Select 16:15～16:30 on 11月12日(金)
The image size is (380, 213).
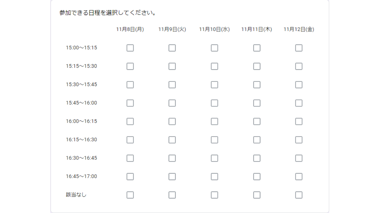point(299,140)
